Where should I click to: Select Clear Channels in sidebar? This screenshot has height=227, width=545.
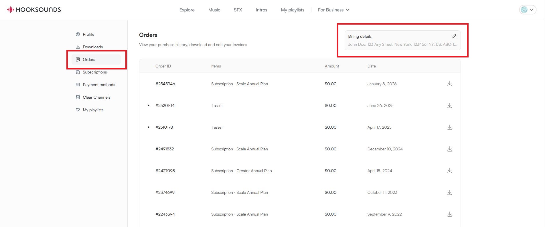96,97
